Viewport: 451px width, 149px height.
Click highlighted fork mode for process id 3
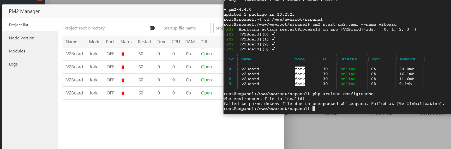tap(300, 84)
